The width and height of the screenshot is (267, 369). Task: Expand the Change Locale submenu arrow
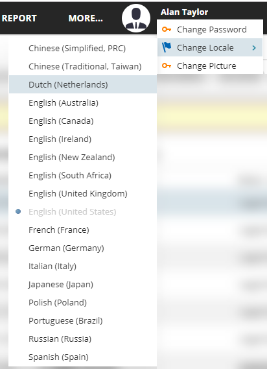tap(254, 48)
